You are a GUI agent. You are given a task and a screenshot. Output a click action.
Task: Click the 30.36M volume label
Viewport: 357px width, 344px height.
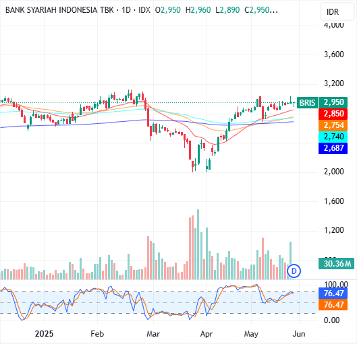point(336,264)
